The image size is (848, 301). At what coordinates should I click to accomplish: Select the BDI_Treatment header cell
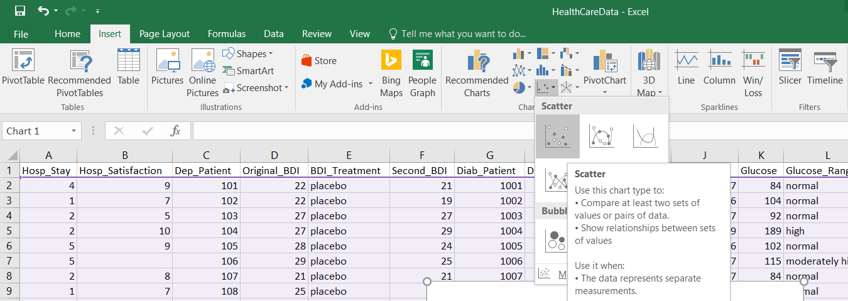click(x=348, y=170)
